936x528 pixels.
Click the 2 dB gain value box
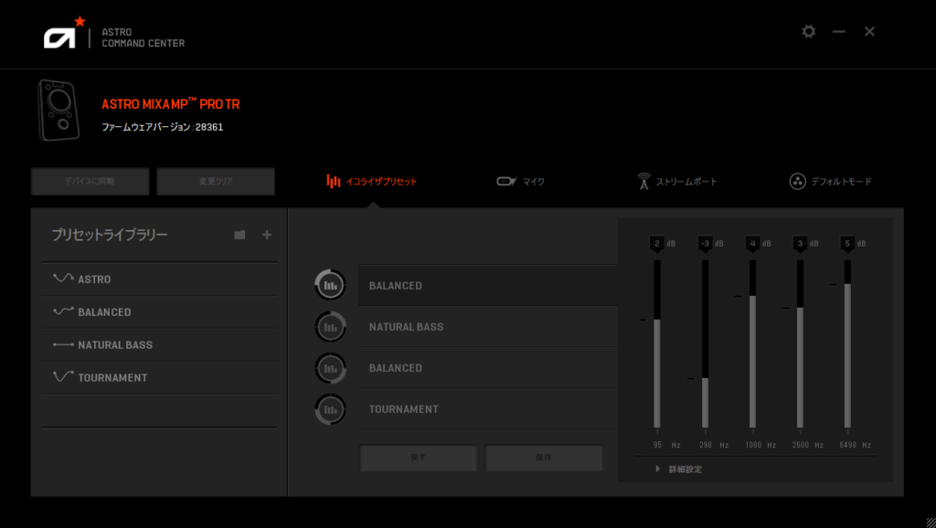click(x=657, y=243)
